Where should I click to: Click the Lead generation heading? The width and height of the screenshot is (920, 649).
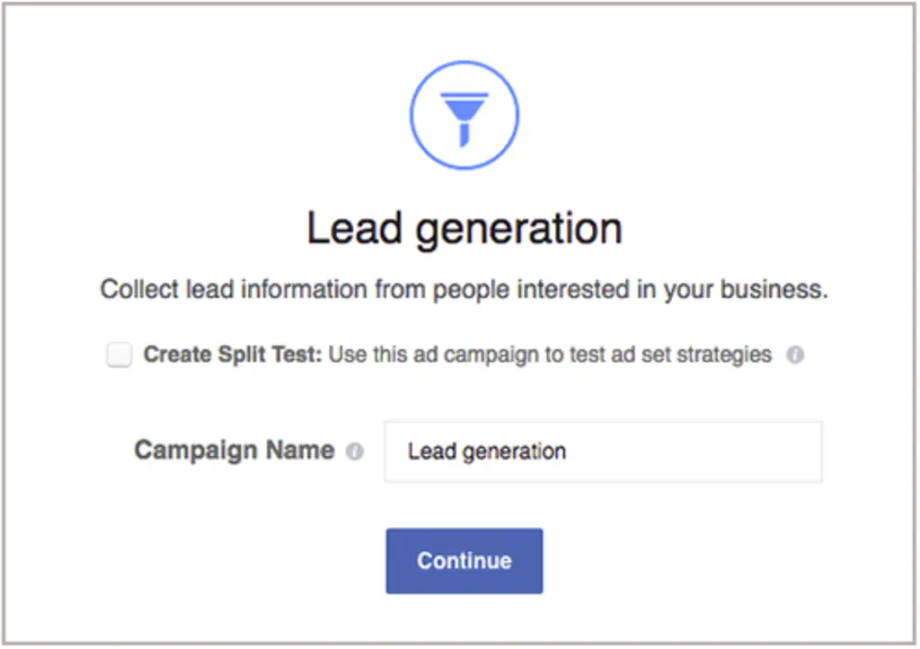click(464, 228)
